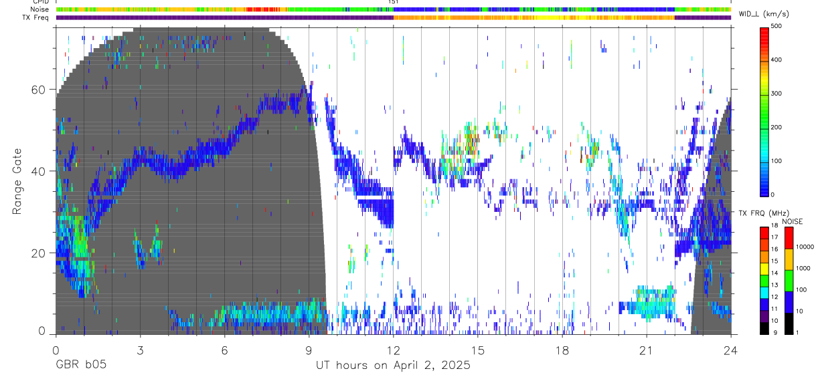Click x-axis tick label '3'
This screenshot has height=379, width=822.
(140, 350)
